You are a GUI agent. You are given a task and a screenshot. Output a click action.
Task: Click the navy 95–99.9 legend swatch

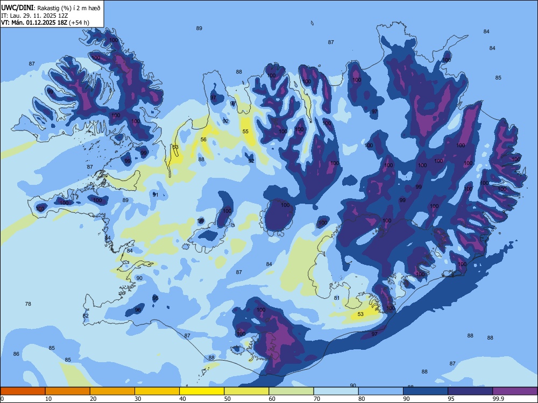tap(470, 391)
